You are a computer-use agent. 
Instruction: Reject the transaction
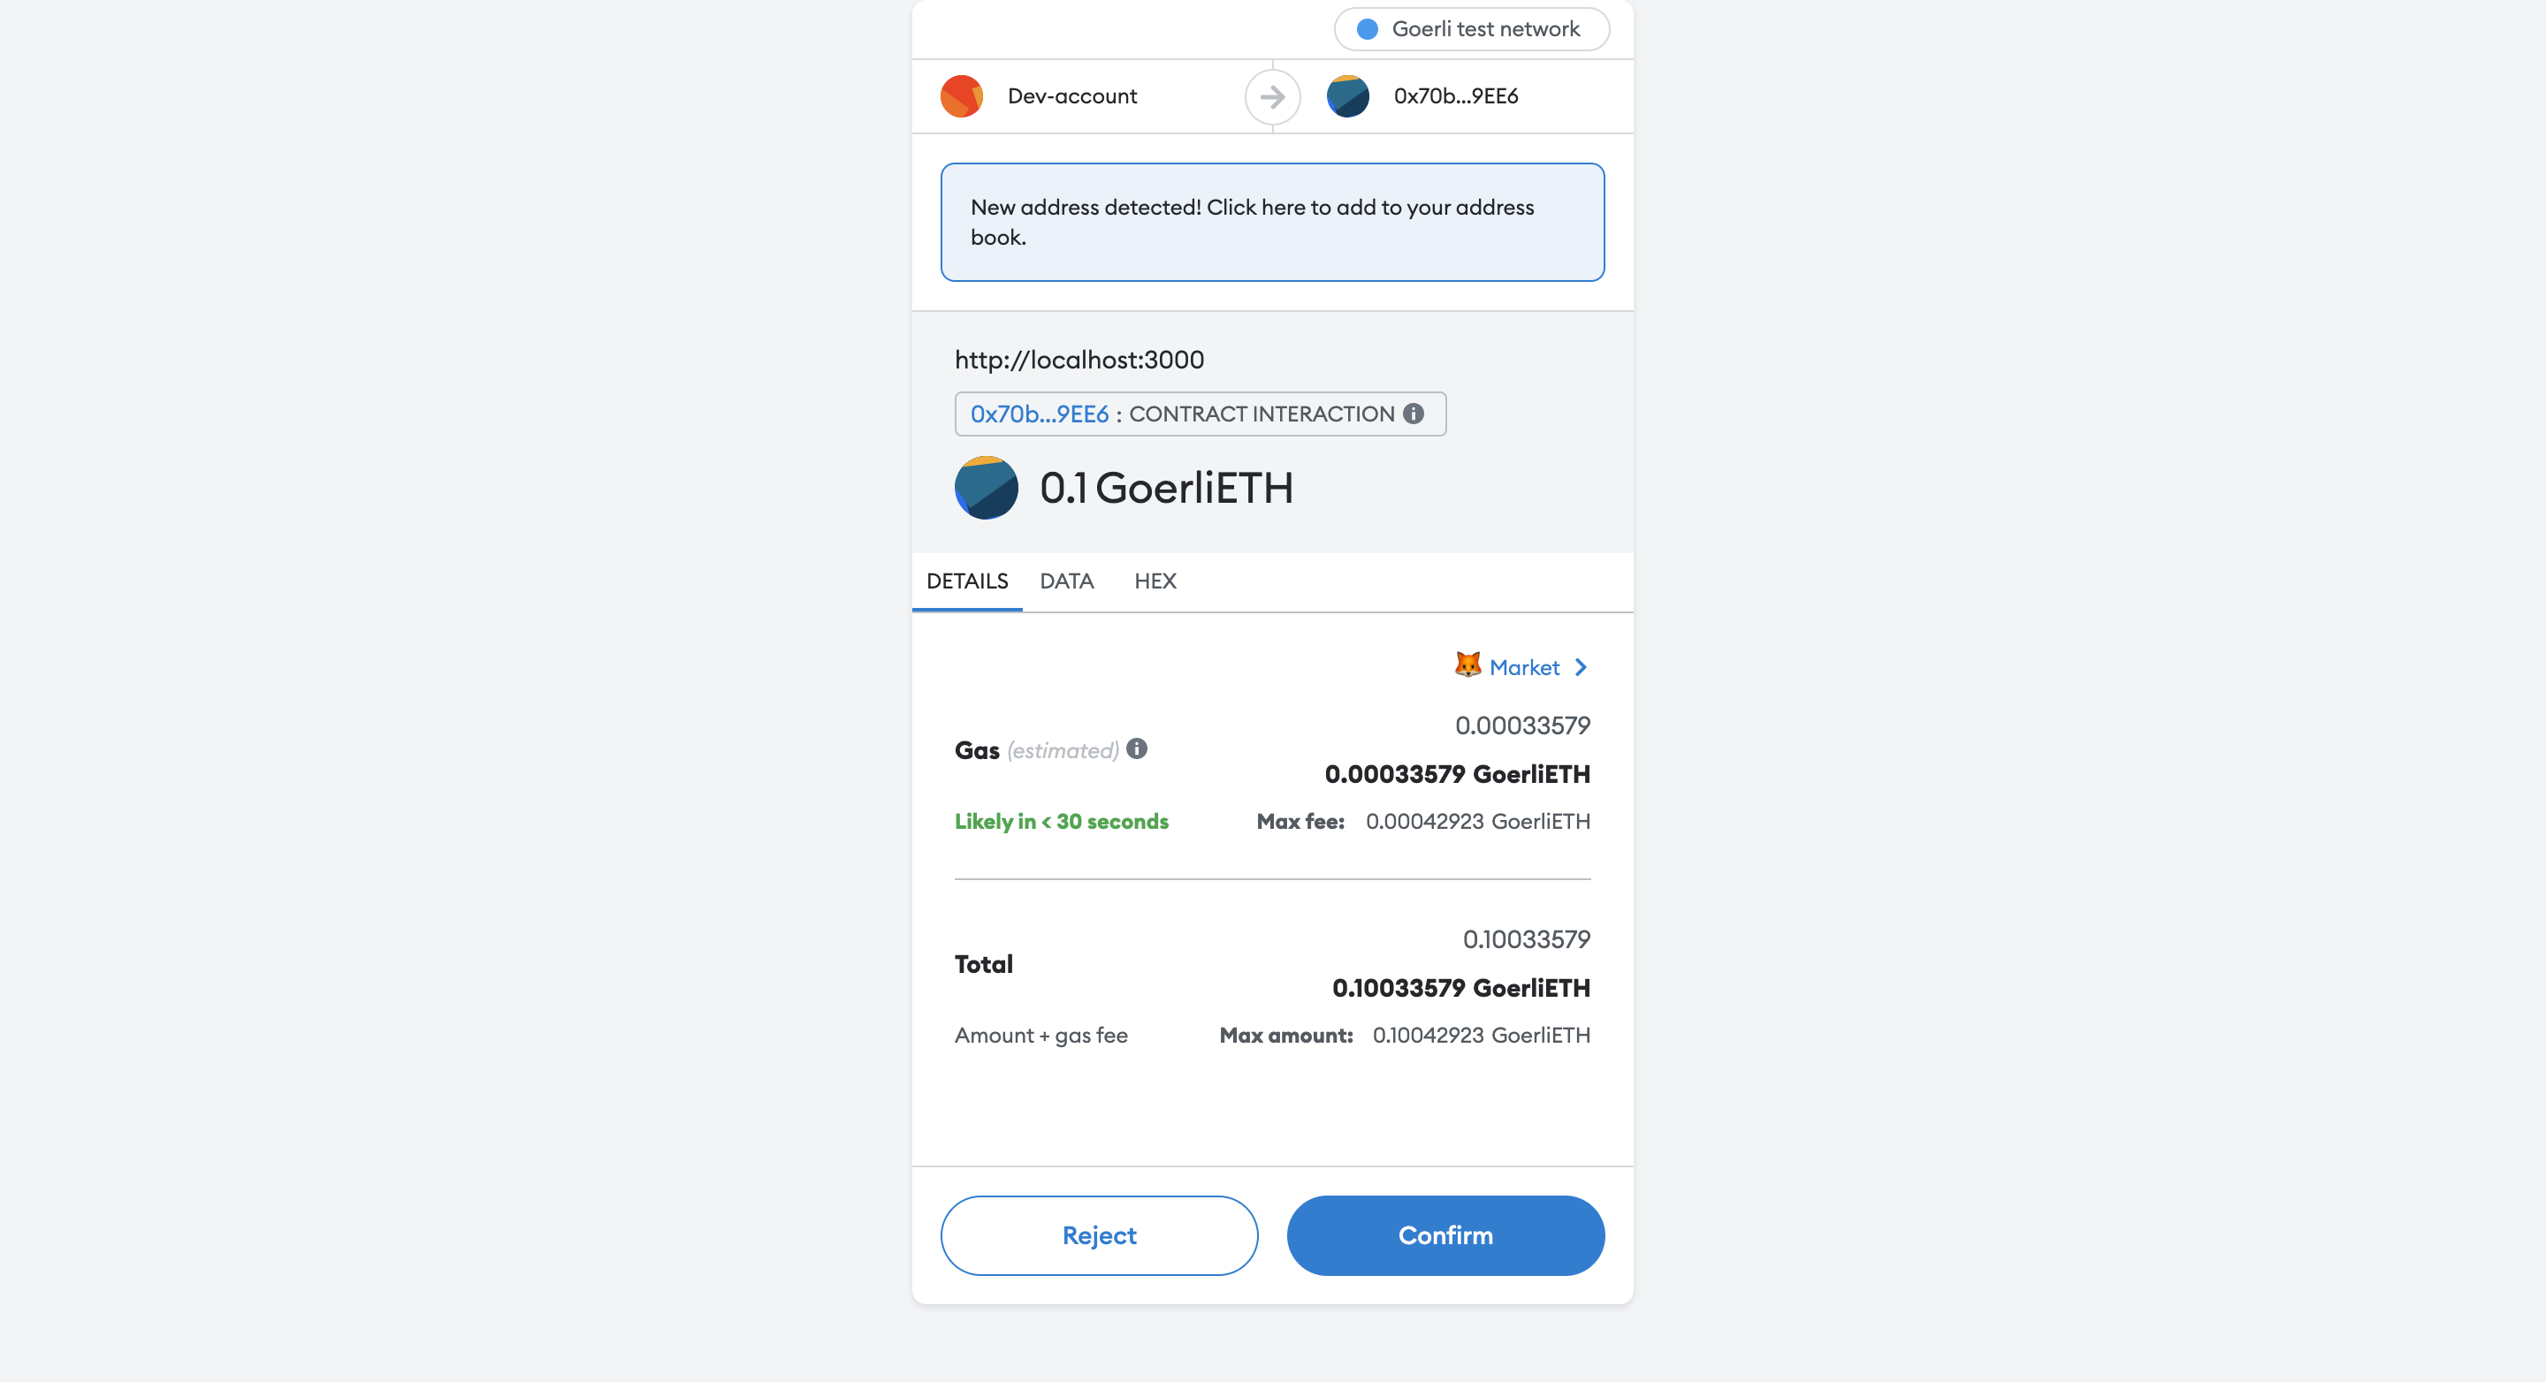(1099, 1236)
